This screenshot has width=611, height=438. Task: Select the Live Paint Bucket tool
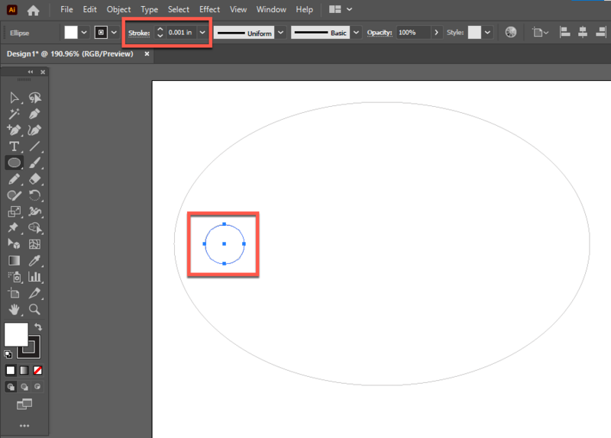(14, 244)
